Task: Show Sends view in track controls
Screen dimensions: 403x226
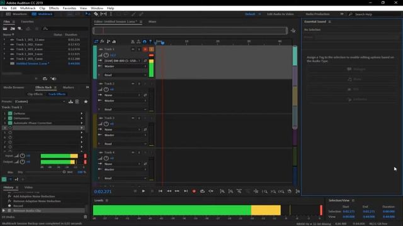Action: 108,41
